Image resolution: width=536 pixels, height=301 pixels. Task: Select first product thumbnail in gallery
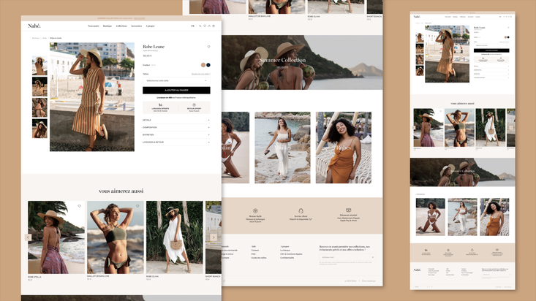39,65
